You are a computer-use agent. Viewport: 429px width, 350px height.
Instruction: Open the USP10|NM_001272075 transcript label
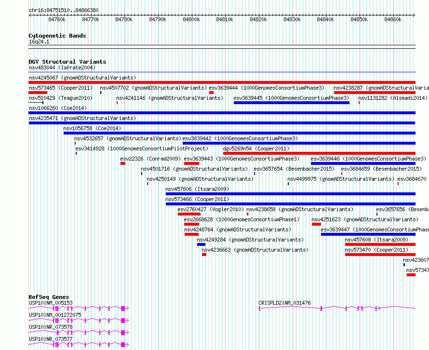tap(55, 315)
